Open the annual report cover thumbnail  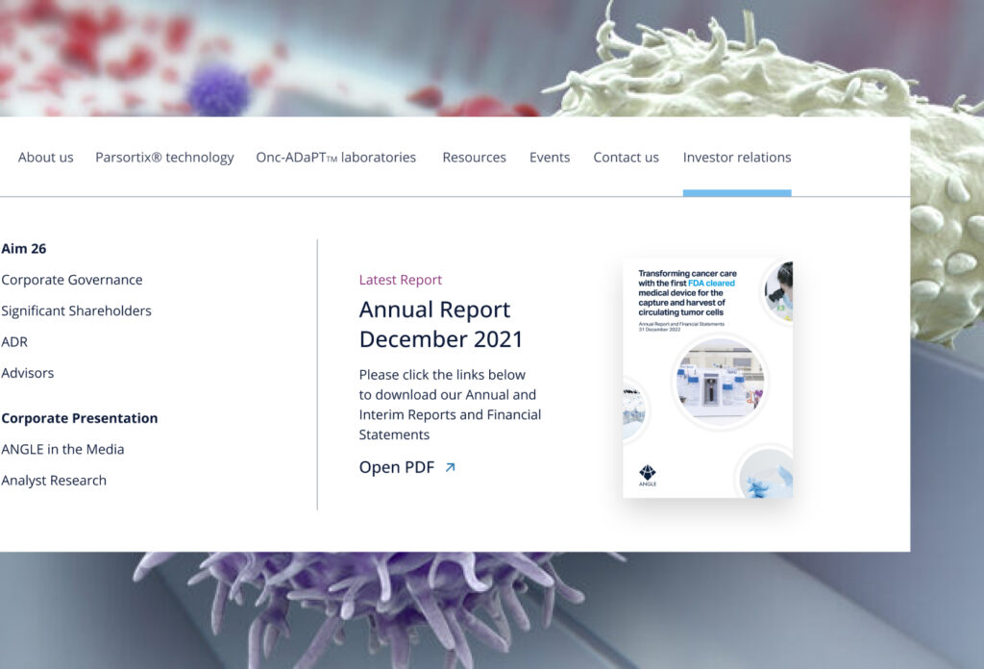coord(707,378)
